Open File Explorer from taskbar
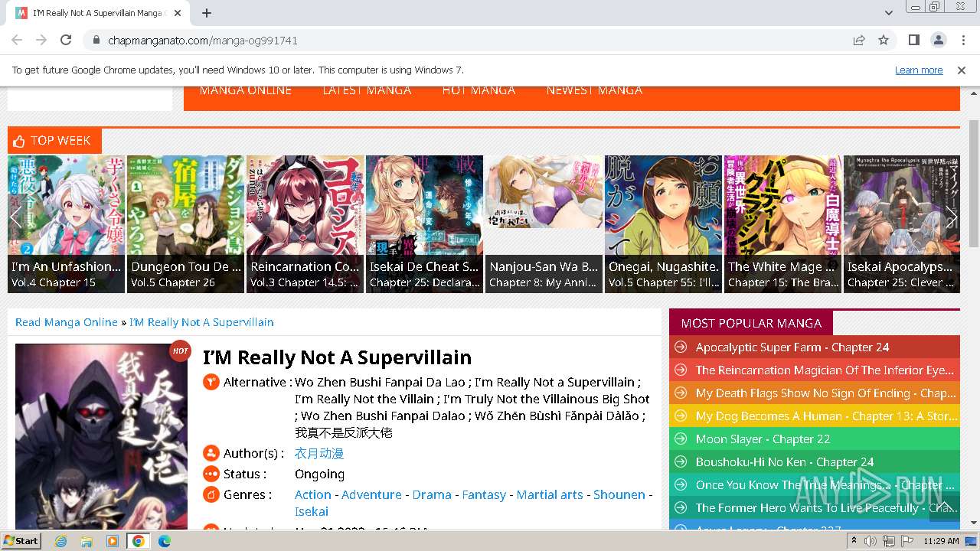 click(87, 541)
